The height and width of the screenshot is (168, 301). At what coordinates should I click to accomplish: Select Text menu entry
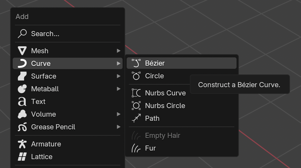click(68, 101)
